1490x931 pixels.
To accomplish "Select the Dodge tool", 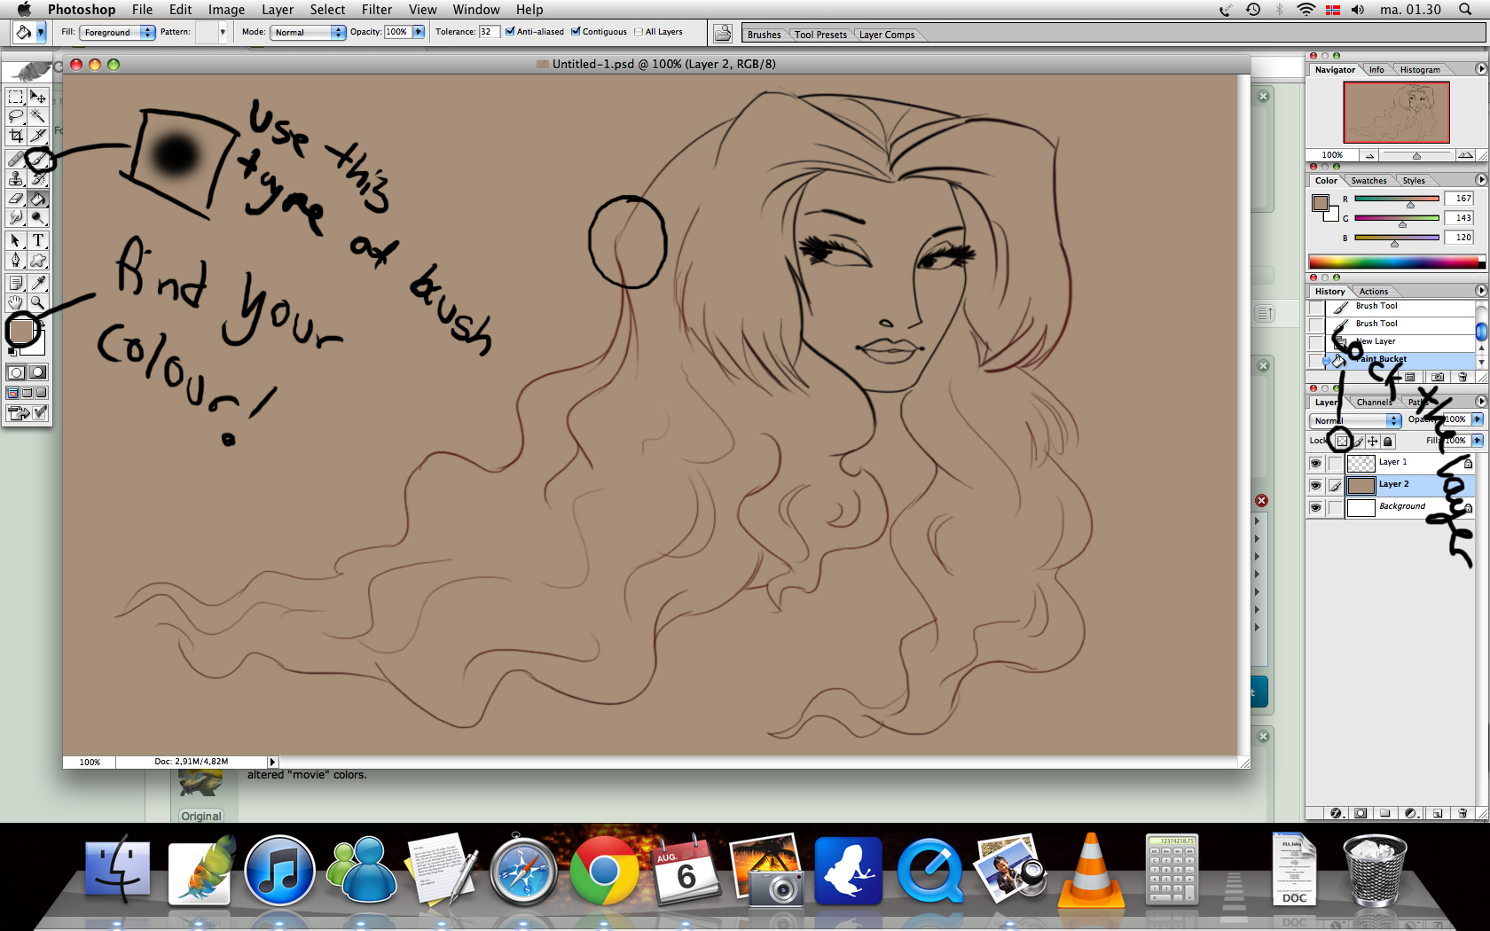I will pyautogui.click(x=38, y=217).
